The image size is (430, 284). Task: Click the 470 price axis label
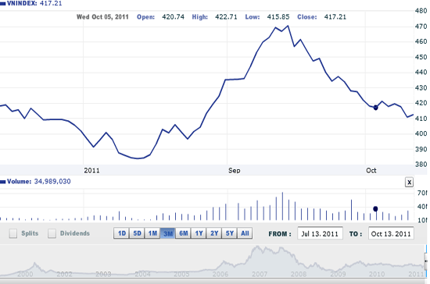421,27
